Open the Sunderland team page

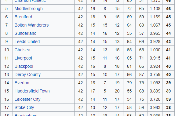tap(25, 34)
